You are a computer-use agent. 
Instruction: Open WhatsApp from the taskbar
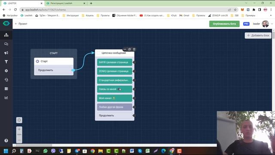(45, 151)
